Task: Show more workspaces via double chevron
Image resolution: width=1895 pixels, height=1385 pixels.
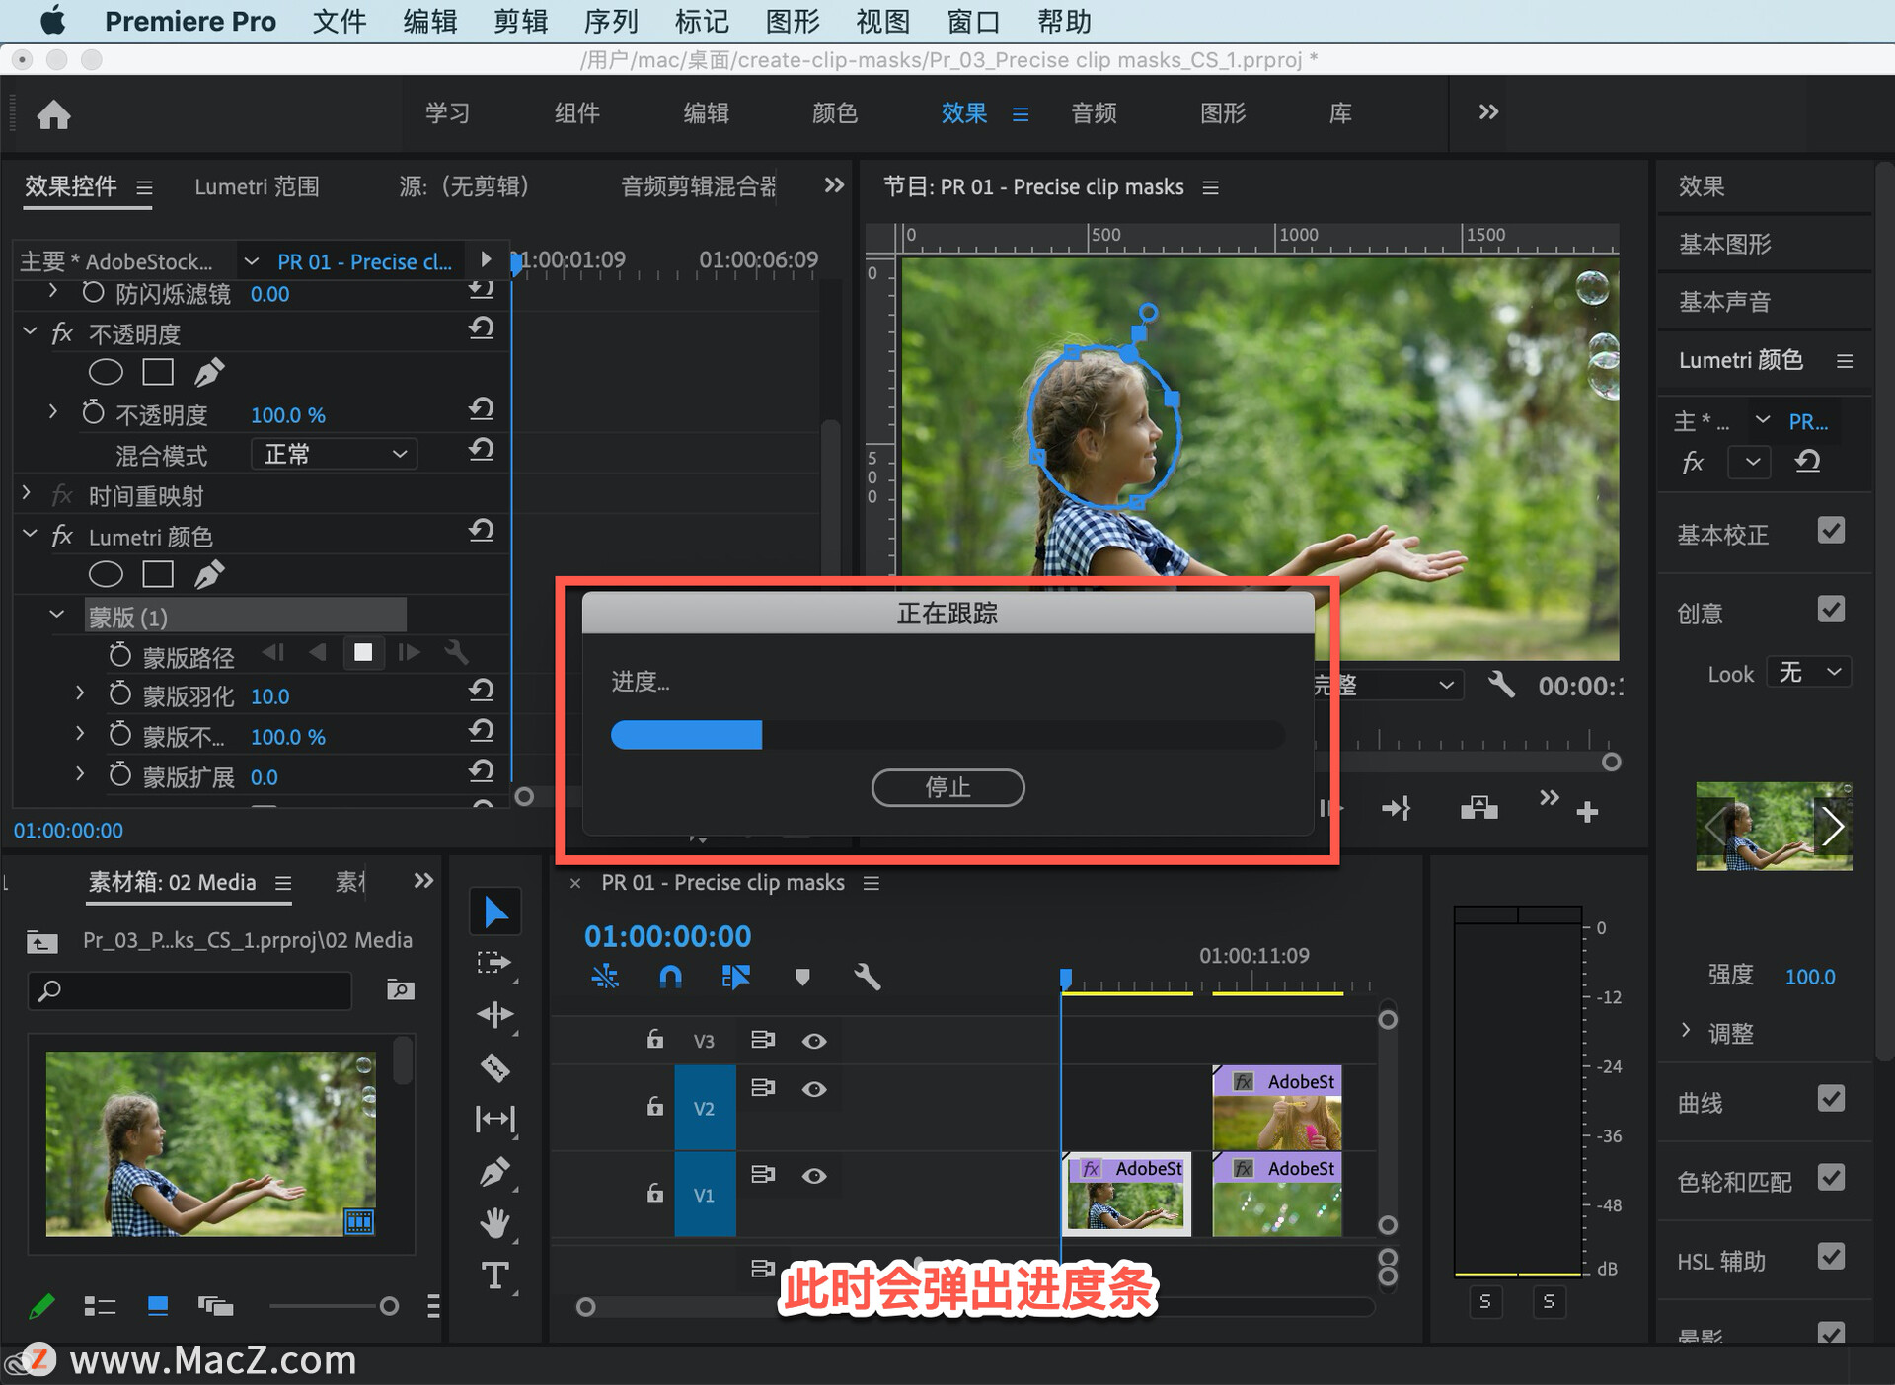Action: [1488, 112]
